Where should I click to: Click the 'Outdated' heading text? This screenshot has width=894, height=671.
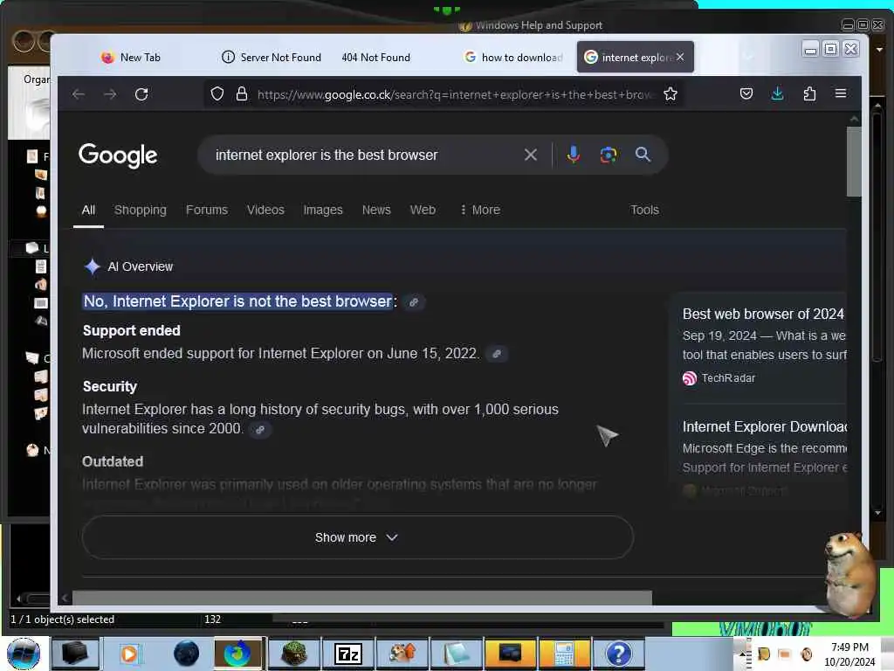113,461
